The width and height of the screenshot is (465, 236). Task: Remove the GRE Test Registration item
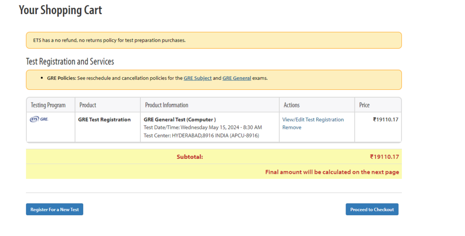292,128
